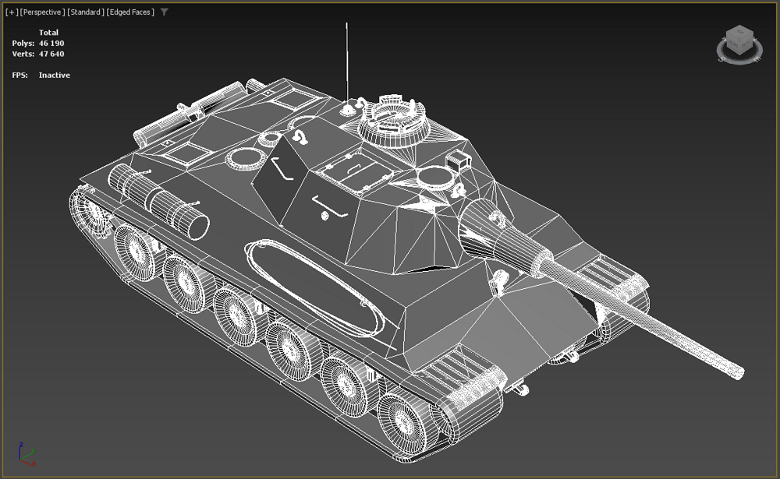The height and width of the screenshot is (479, 780).
Task: Select the thin vertical antenna
Action: (x=346, y=62)
